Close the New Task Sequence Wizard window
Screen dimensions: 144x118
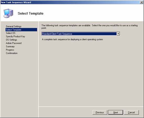click(141, 2)
